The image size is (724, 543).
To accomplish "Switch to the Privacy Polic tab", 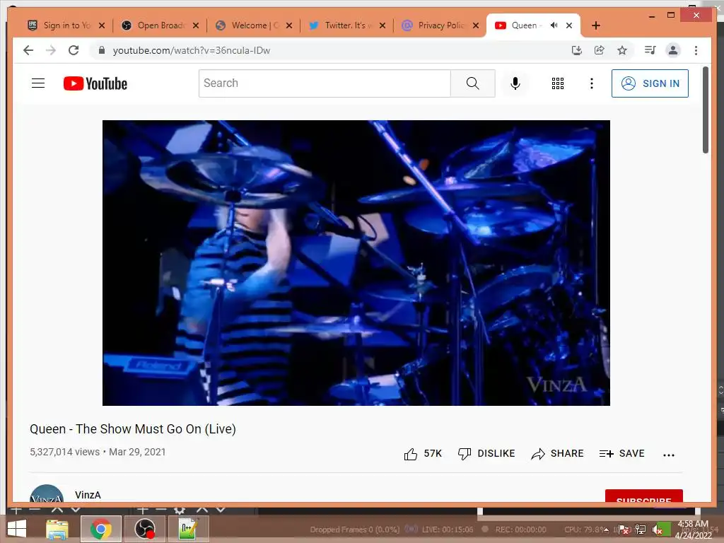I will pos(441,25).
